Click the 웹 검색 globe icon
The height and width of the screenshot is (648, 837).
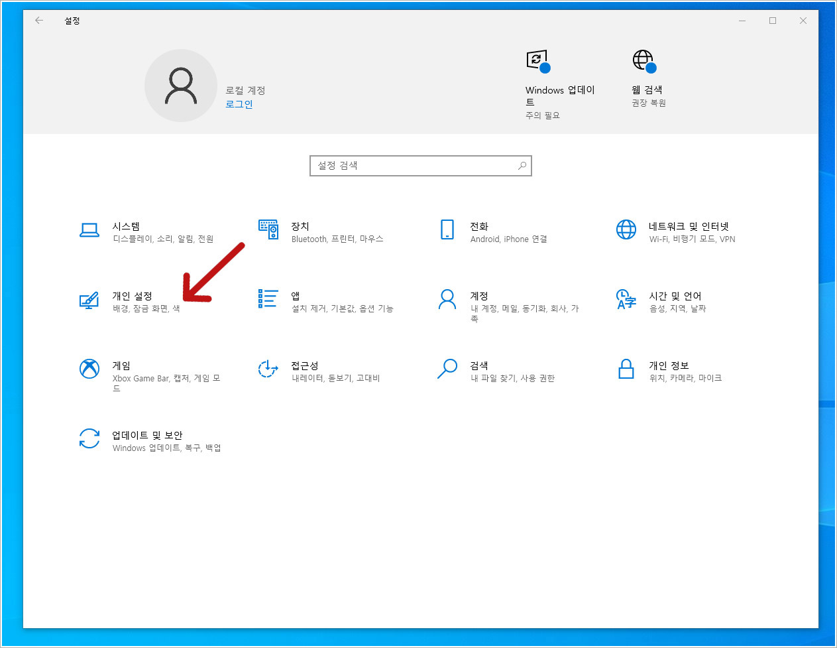click(x=644, y=61)
